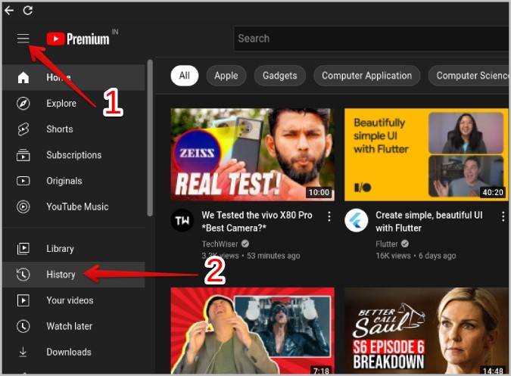
Task: Select the Computer Science filter chip
Action: coord(469,76)
